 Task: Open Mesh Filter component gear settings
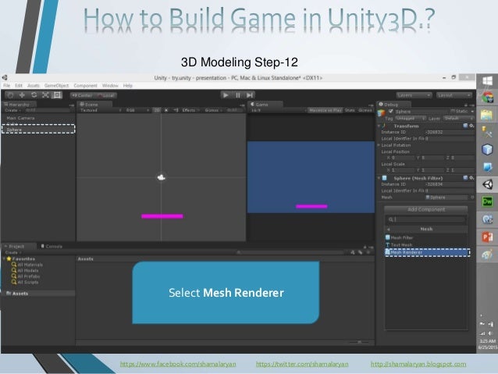tap(471, 178)
